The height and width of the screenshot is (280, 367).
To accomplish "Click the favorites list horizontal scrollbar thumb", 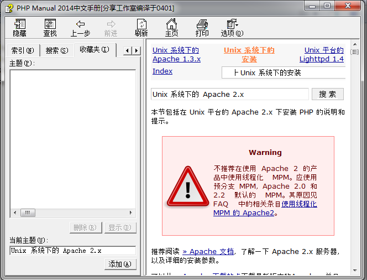I will coord(28,212).
